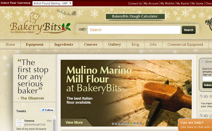
Task: Click the My Quote sidebar icon
Action: (201, 116)
